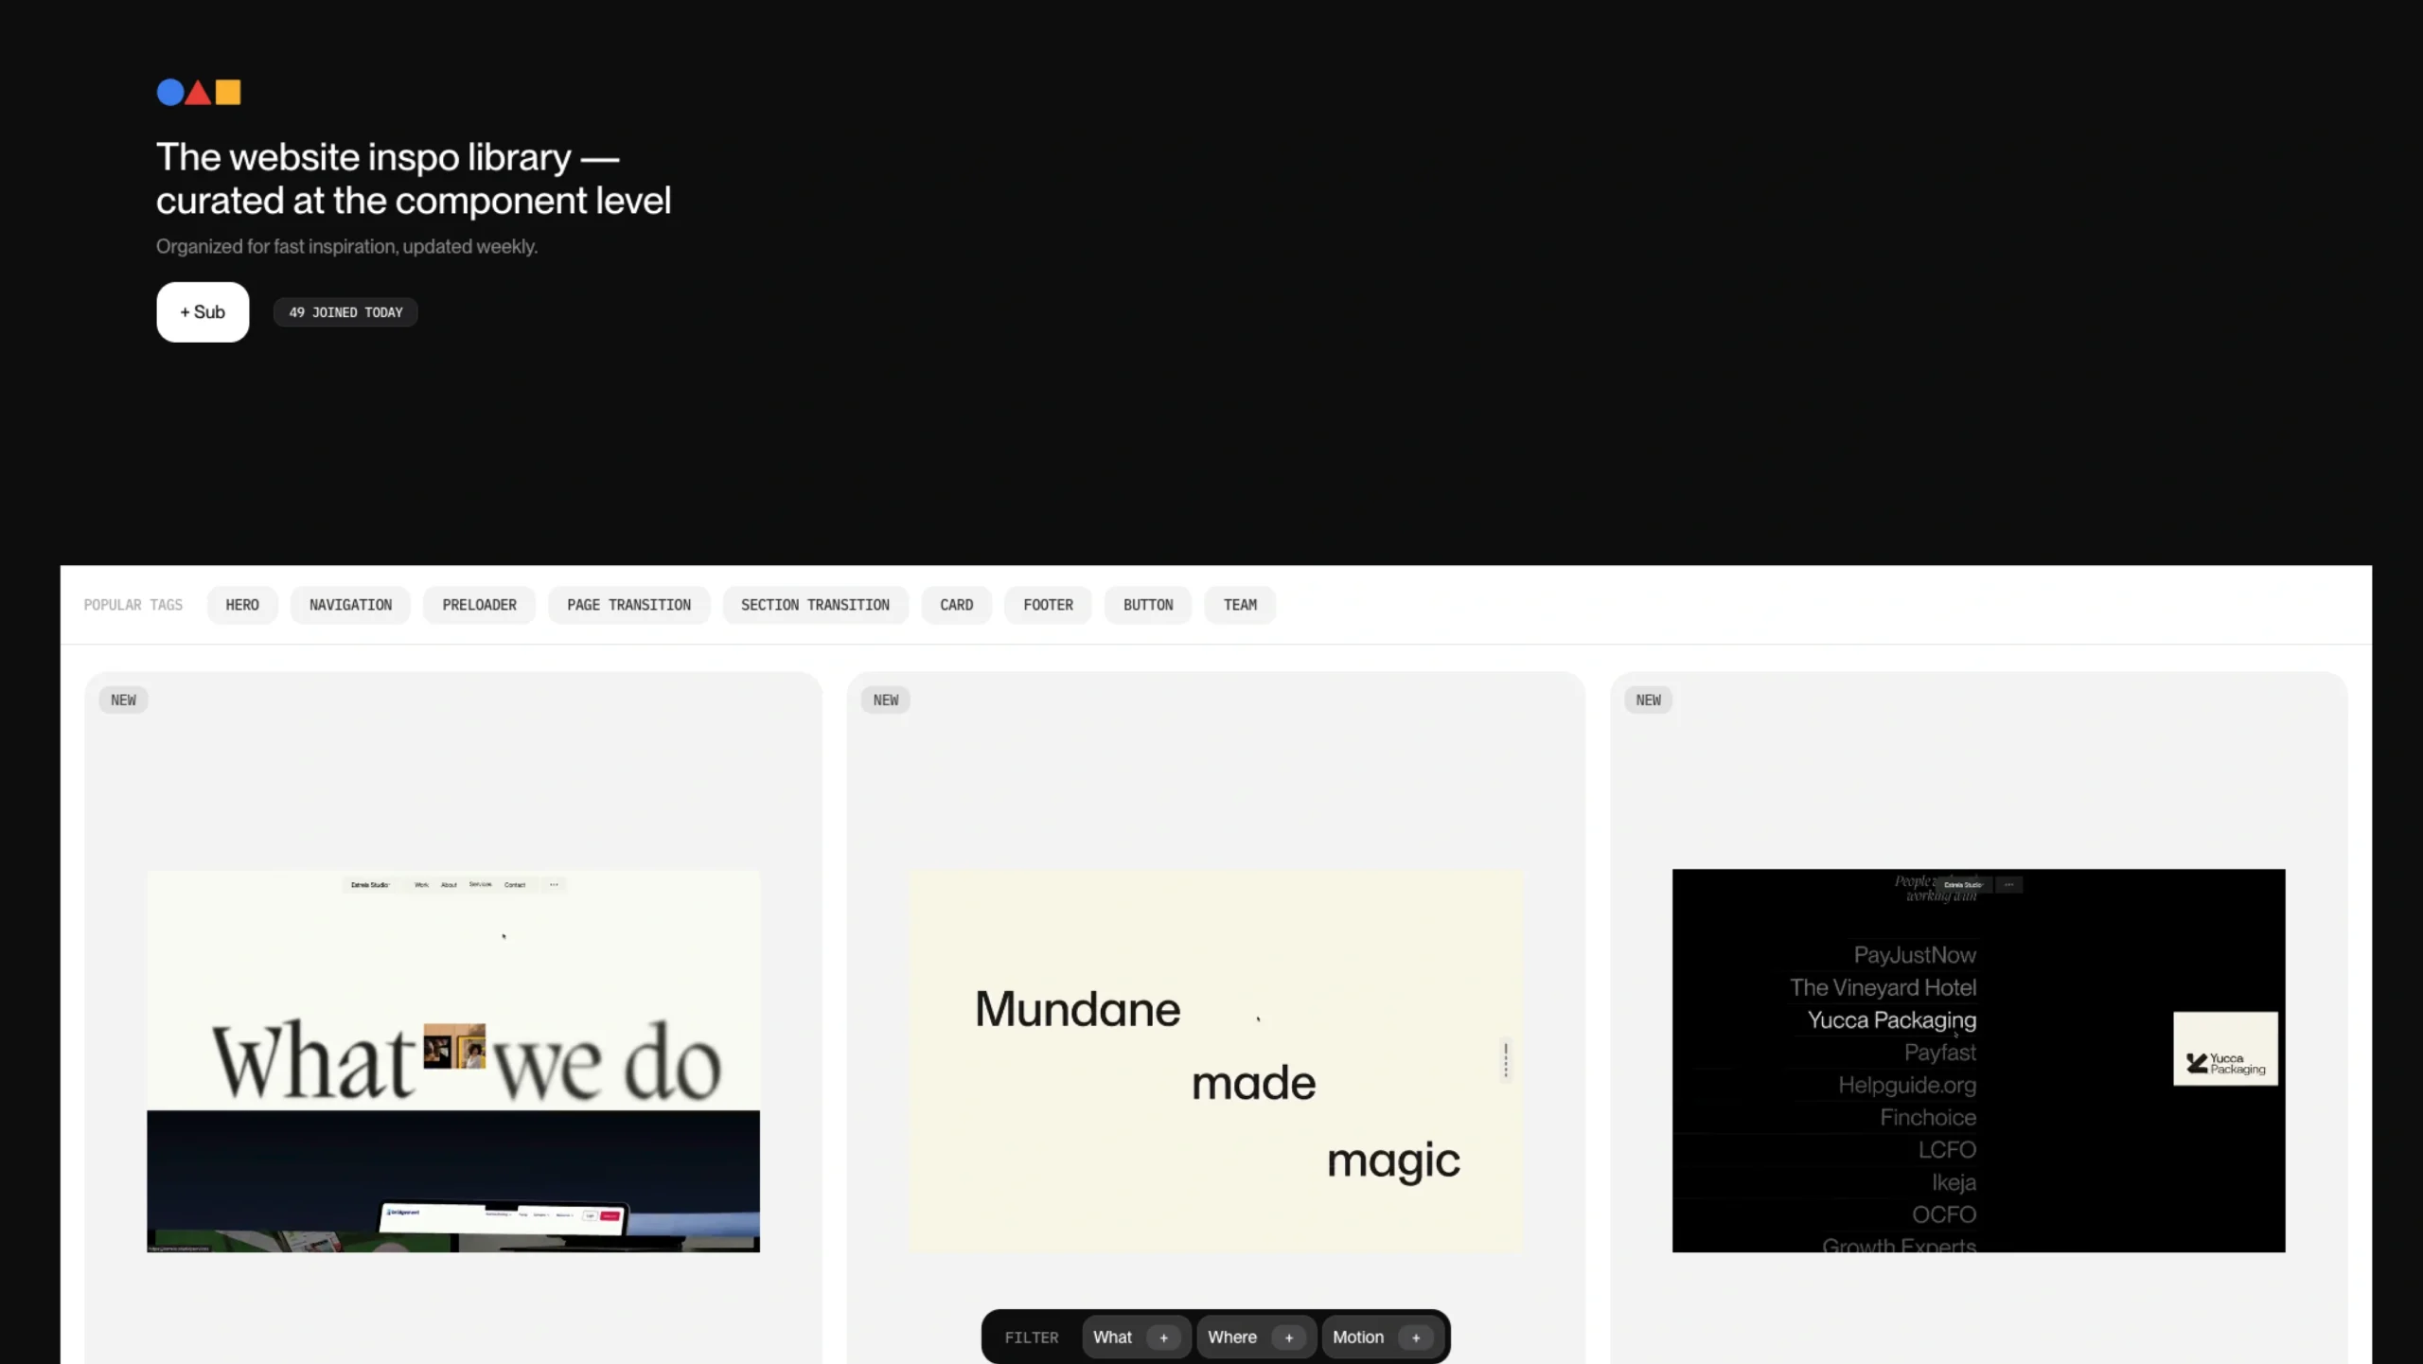Click the 49 Joined Today badge
Image resolution: width=2423 pixels, height=1364 pixels.
pos(345,312)
